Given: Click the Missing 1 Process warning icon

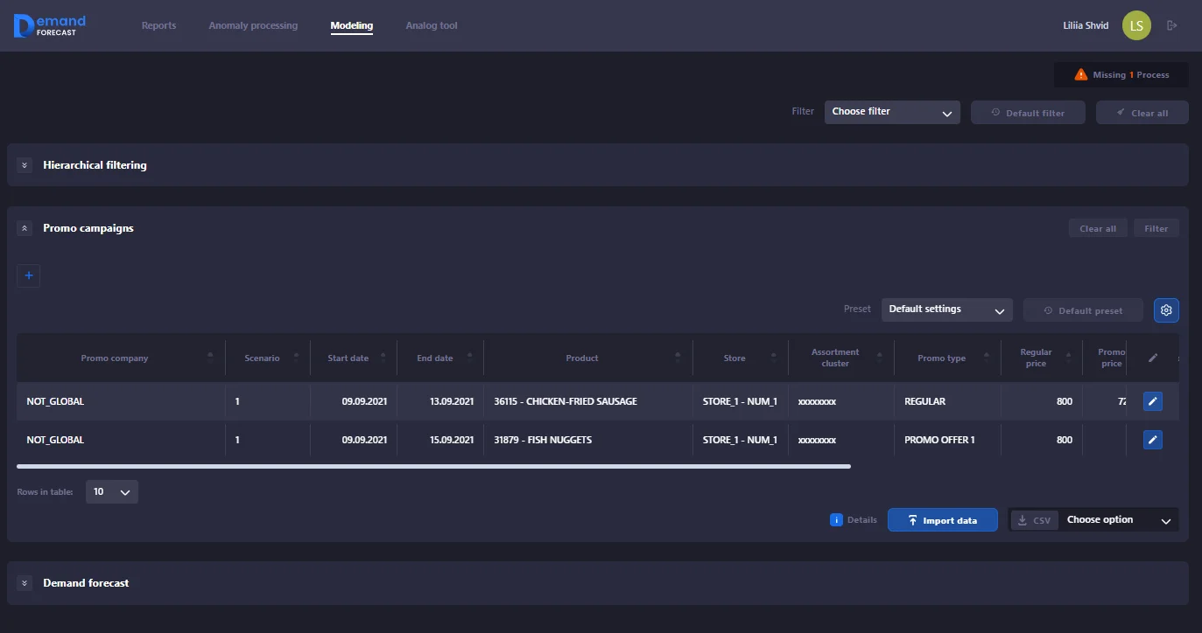Looking at the screenshot, I should 1081,75.
